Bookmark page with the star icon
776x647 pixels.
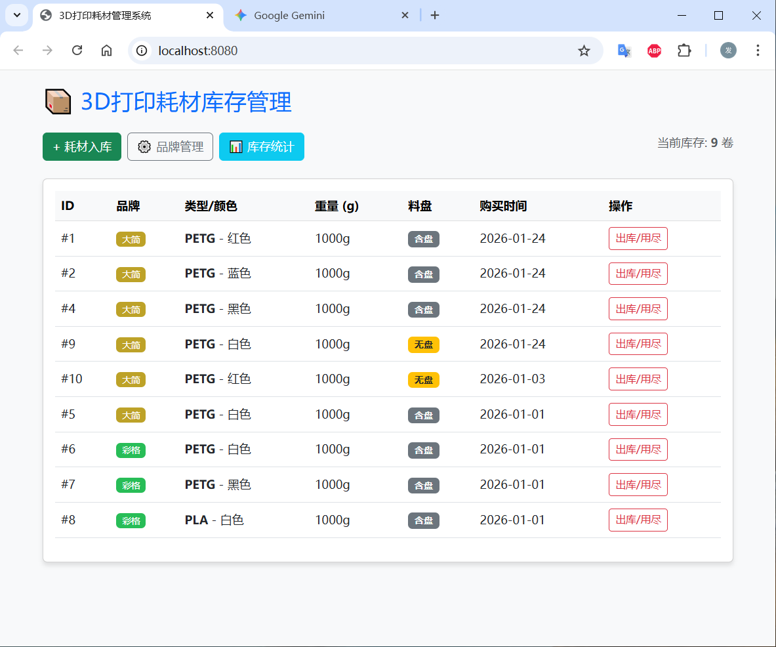(x=584, y=51)
